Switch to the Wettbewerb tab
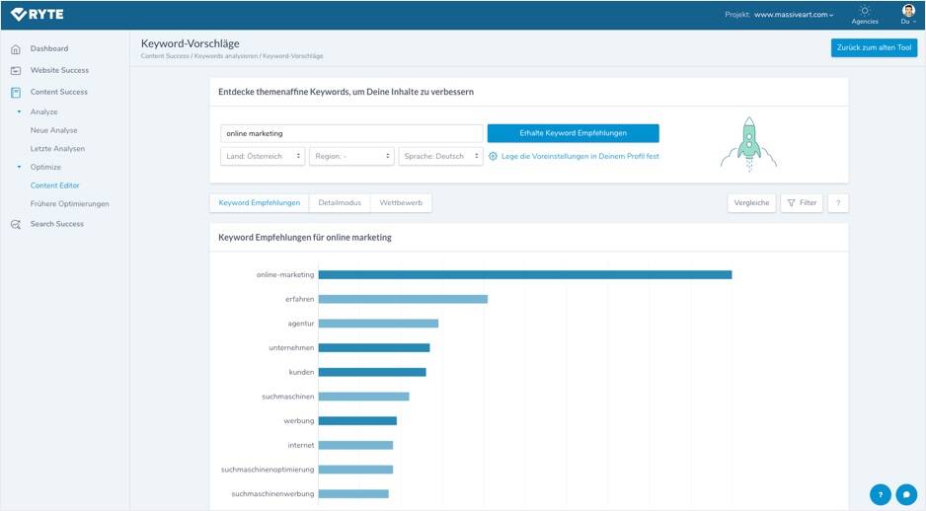926x511 pixels. click(401, 203)
